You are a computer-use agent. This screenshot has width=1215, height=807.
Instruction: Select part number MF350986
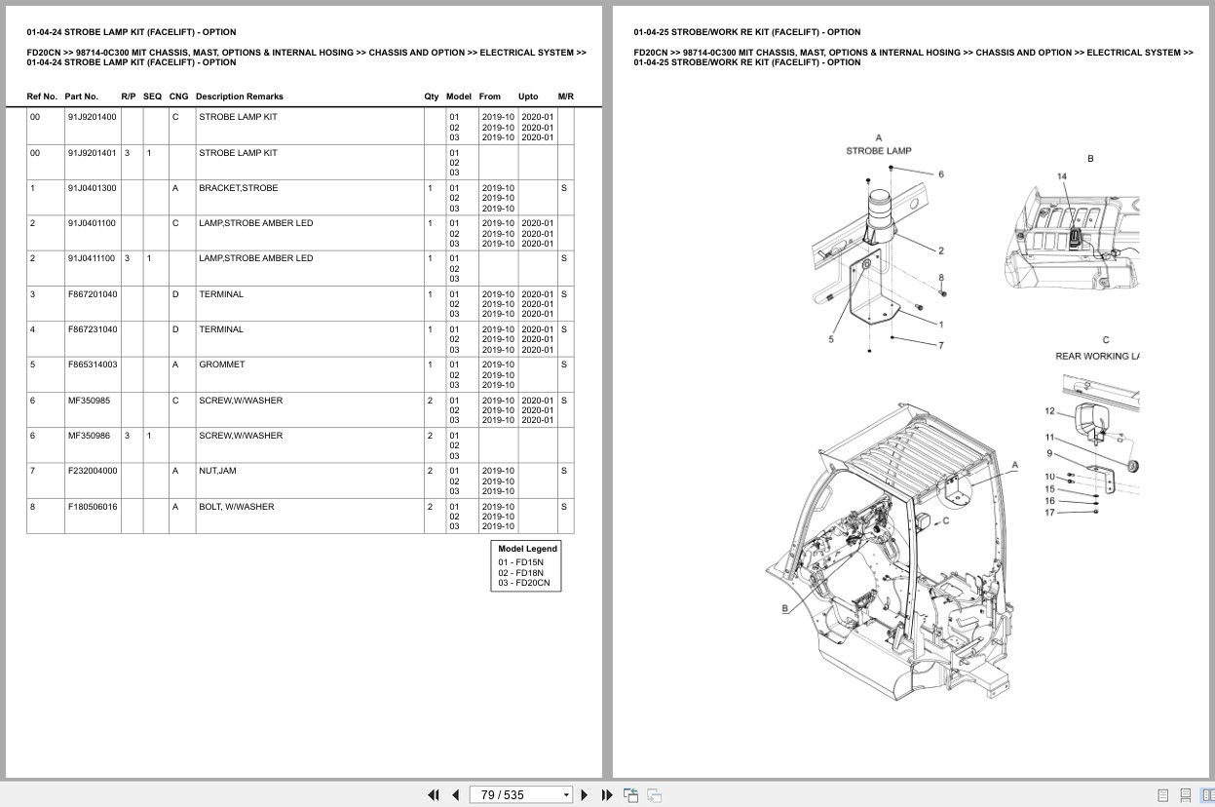[x=89, y=436]
